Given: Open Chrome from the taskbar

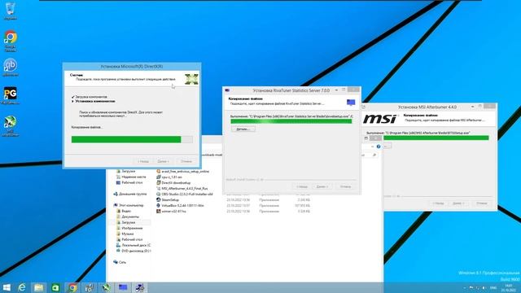Looking at the screenshot, I should [x=72, y=287].
